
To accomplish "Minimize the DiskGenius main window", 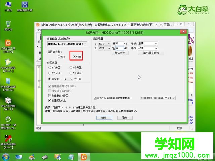I will [176, 24].
